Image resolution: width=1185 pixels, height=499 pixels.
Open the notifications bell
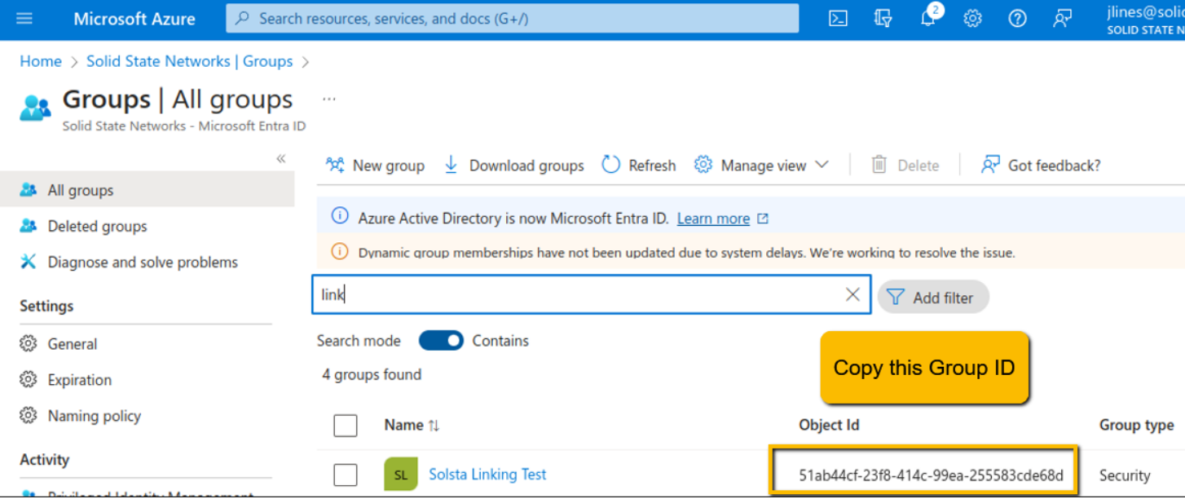(x=928, y=19)
